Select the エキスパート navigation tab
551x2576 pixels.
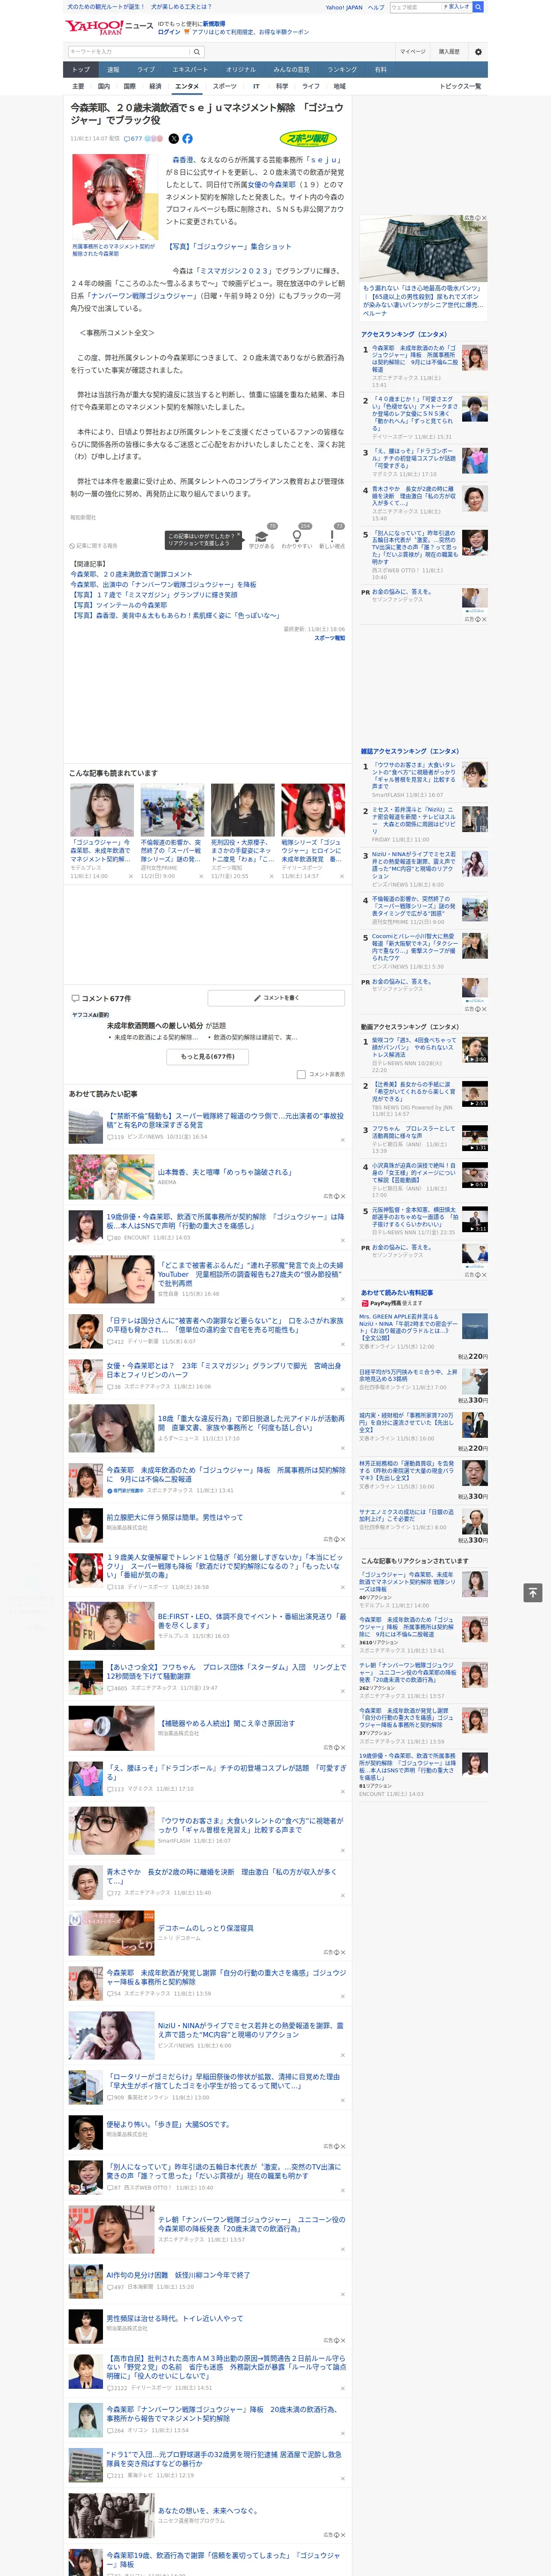pyautogui.click(x=190, y=70)
